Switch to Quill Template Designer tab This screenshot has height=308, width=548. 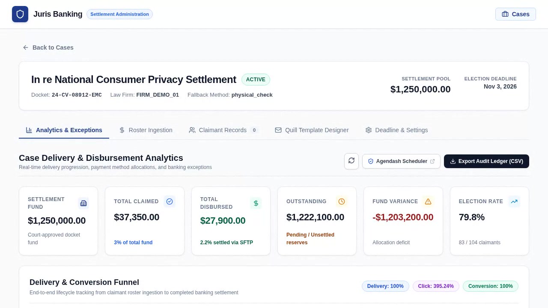(312, 130)
